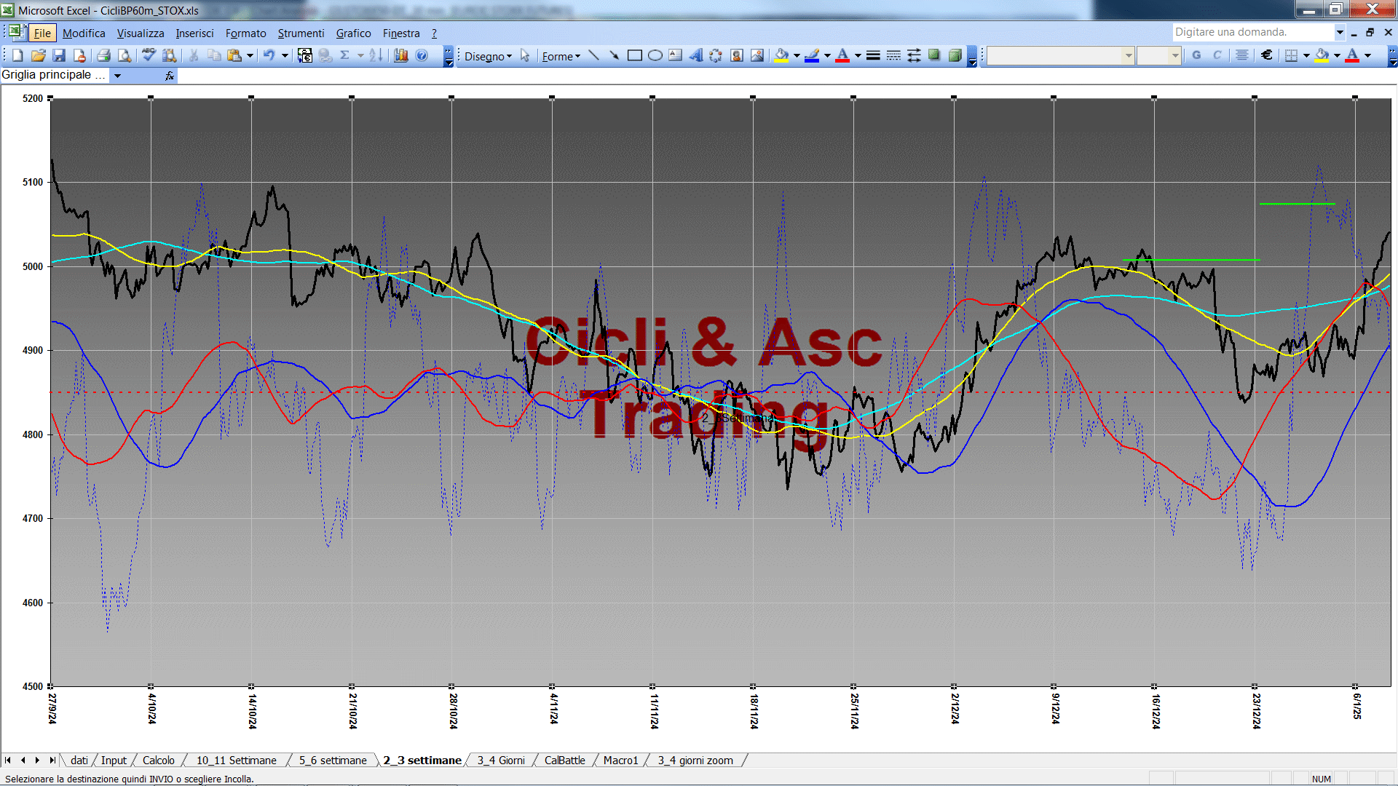The image size is (1398, 786).
Task: Choose the Select Objects pointer
Action: 525,56
